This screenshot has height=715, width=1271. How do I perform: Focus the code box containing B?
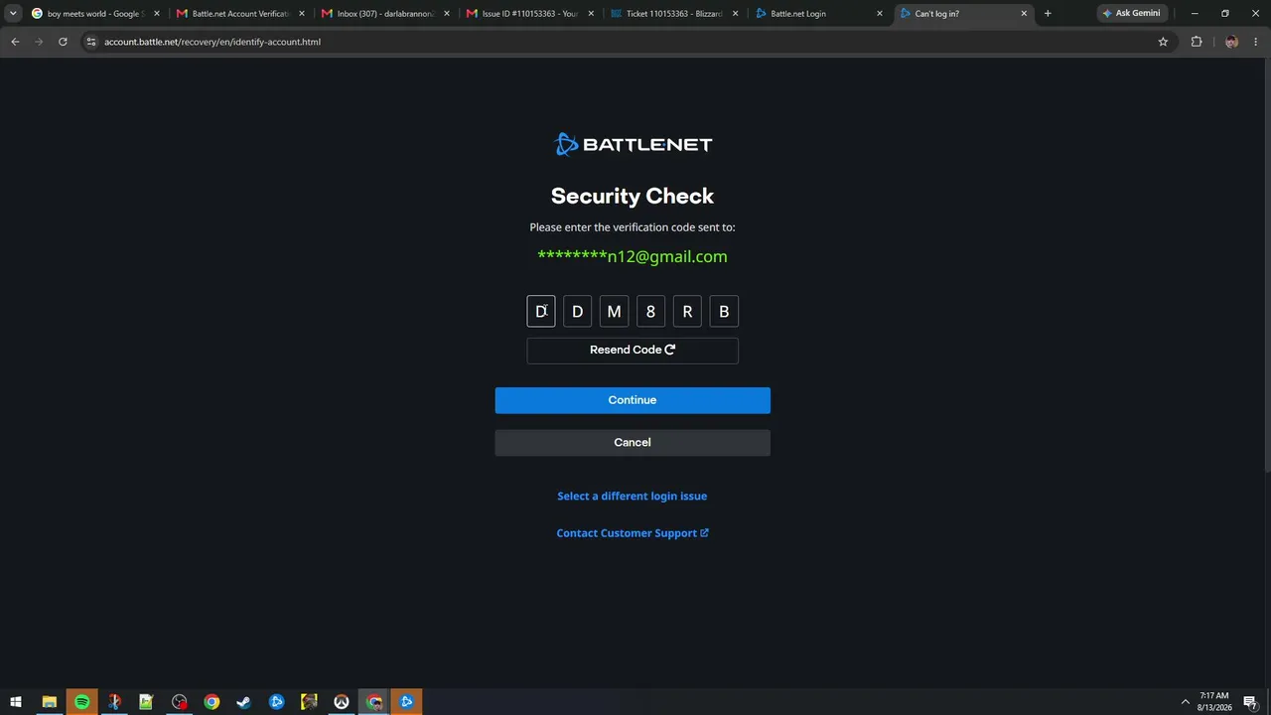724,312
